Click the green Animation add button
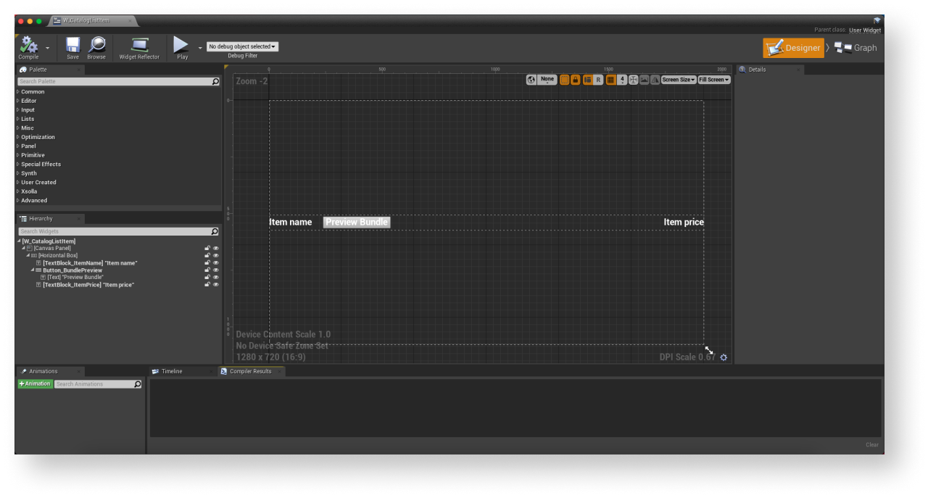This screenshot has width=928, height=498. click(35, 384)
